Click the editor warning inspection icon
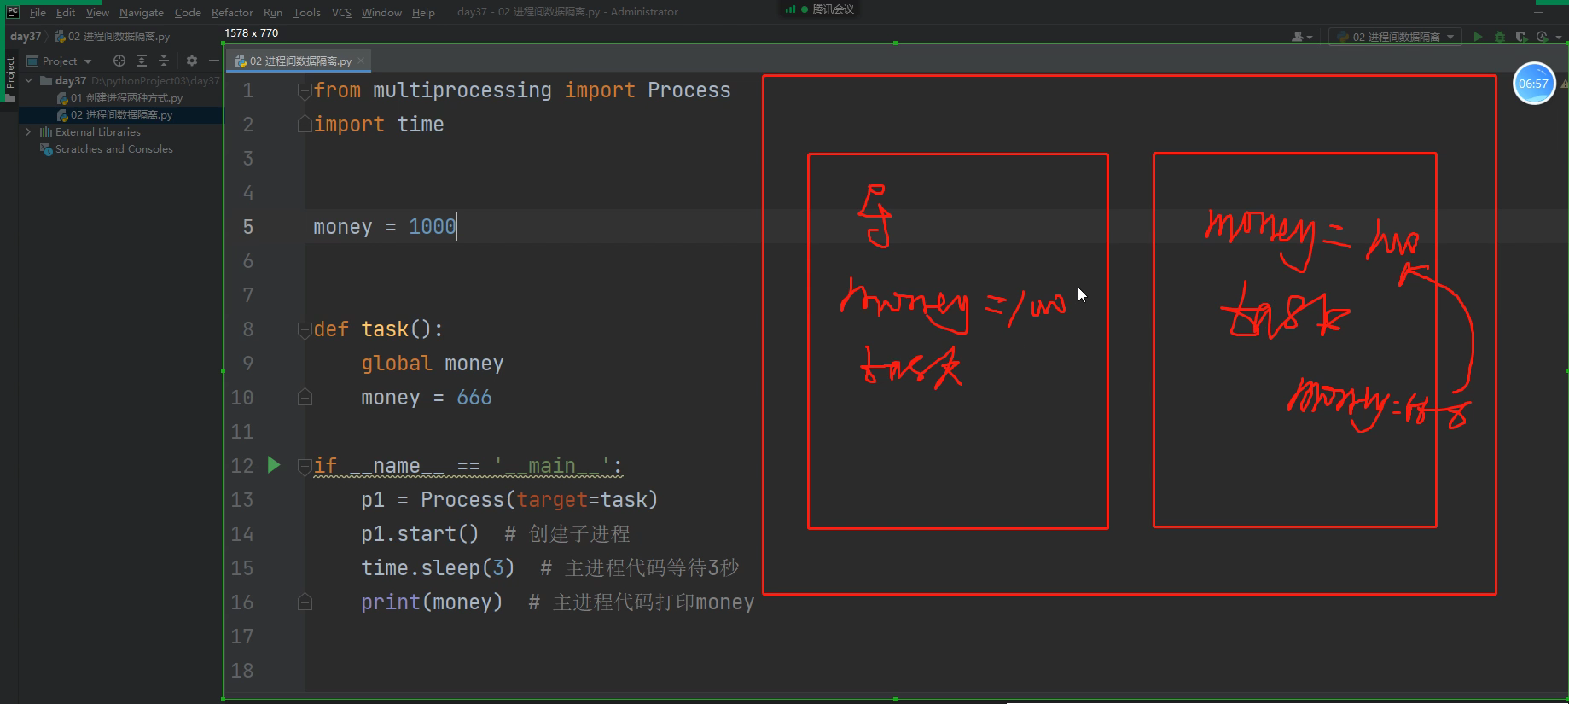The width and height of the screenshot is (1569, 704). click(x=1564, y=84)
